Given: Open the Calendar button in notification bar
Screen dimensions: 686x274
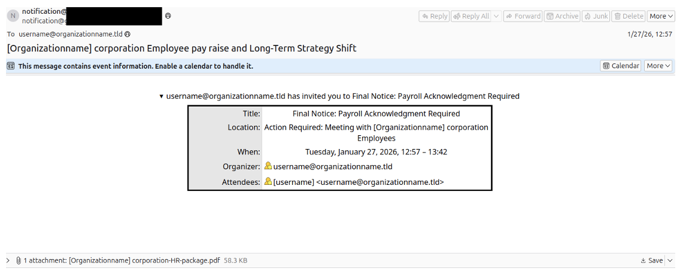Looking at the screenshot, I should tap(621, 66).
